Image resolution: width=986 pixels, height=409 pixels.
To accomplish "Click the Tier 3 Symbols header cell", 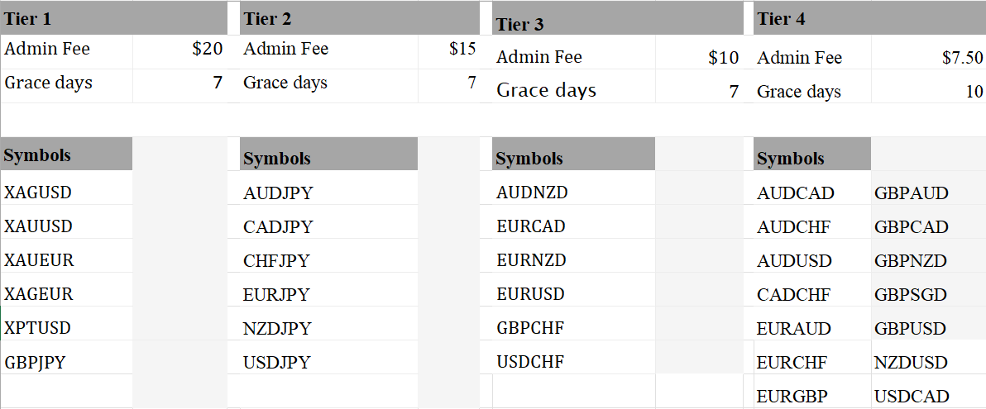I will 529,159.
